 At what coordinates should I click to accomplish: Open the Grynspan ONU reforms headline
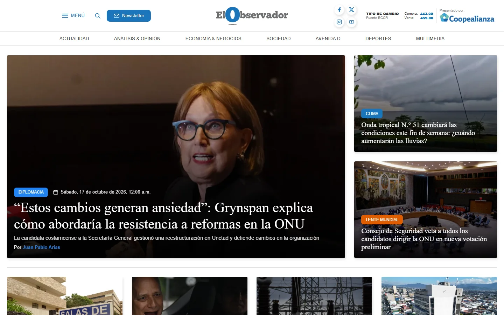163,216
